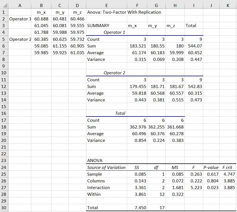237x212 pixels.
Task: Select the Interaction MS value 1.681
Action: 178,187
